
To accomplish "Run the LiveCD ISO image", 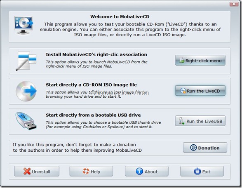I will pos(200,91).
